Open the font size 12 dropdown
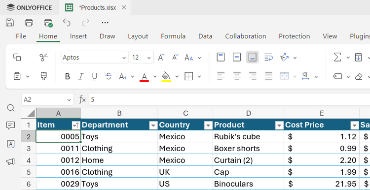This screenshot has height=190, width=370. [x=149, y=58]
